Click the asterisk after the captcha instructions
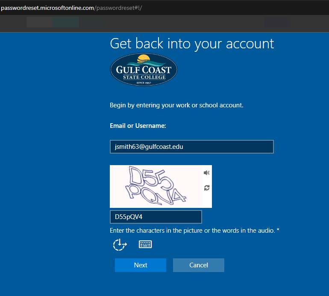This screenshot has width=329, height=296. point(278,231)
